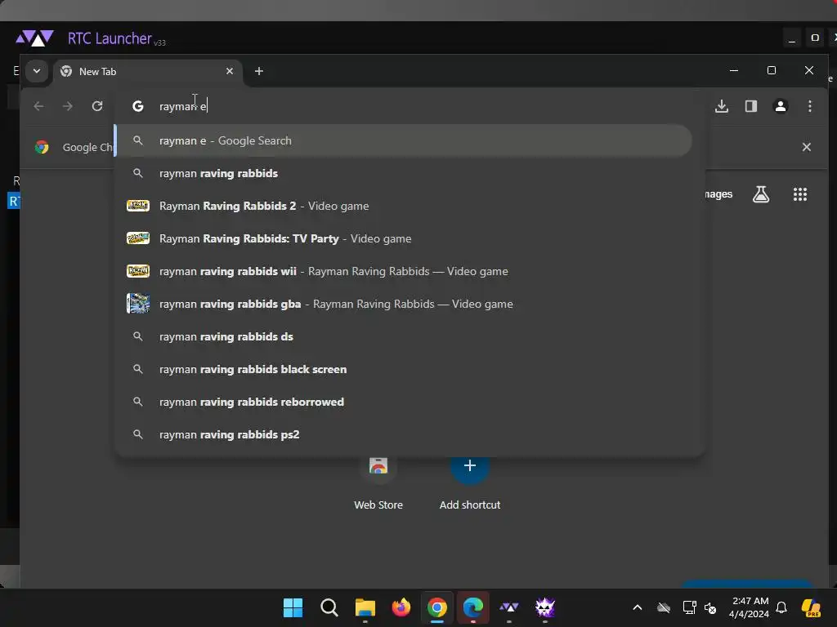Dismiss the Google Chrome infobar with X

coord(807,147)
